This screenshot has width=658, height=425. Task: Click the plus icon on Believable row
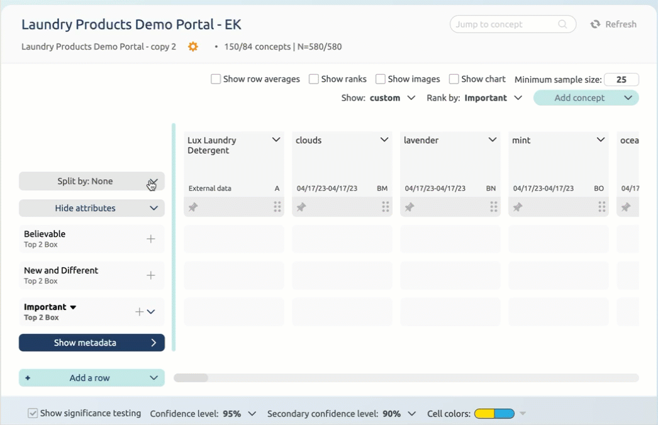tap(151, 239)
